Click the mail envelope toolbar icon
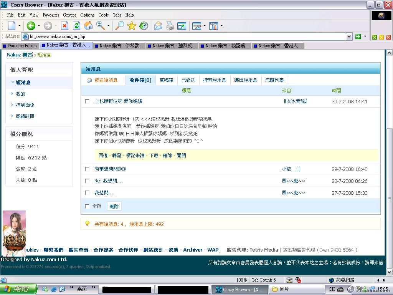 pyautogui.click(x=158, y=26)
